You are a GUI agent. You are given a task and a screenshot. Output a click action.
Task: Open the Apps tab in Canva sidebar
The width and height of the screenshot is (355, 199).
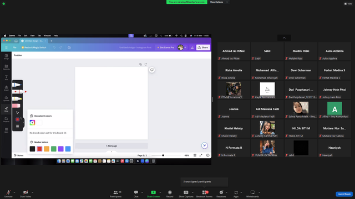pos(6,130)
